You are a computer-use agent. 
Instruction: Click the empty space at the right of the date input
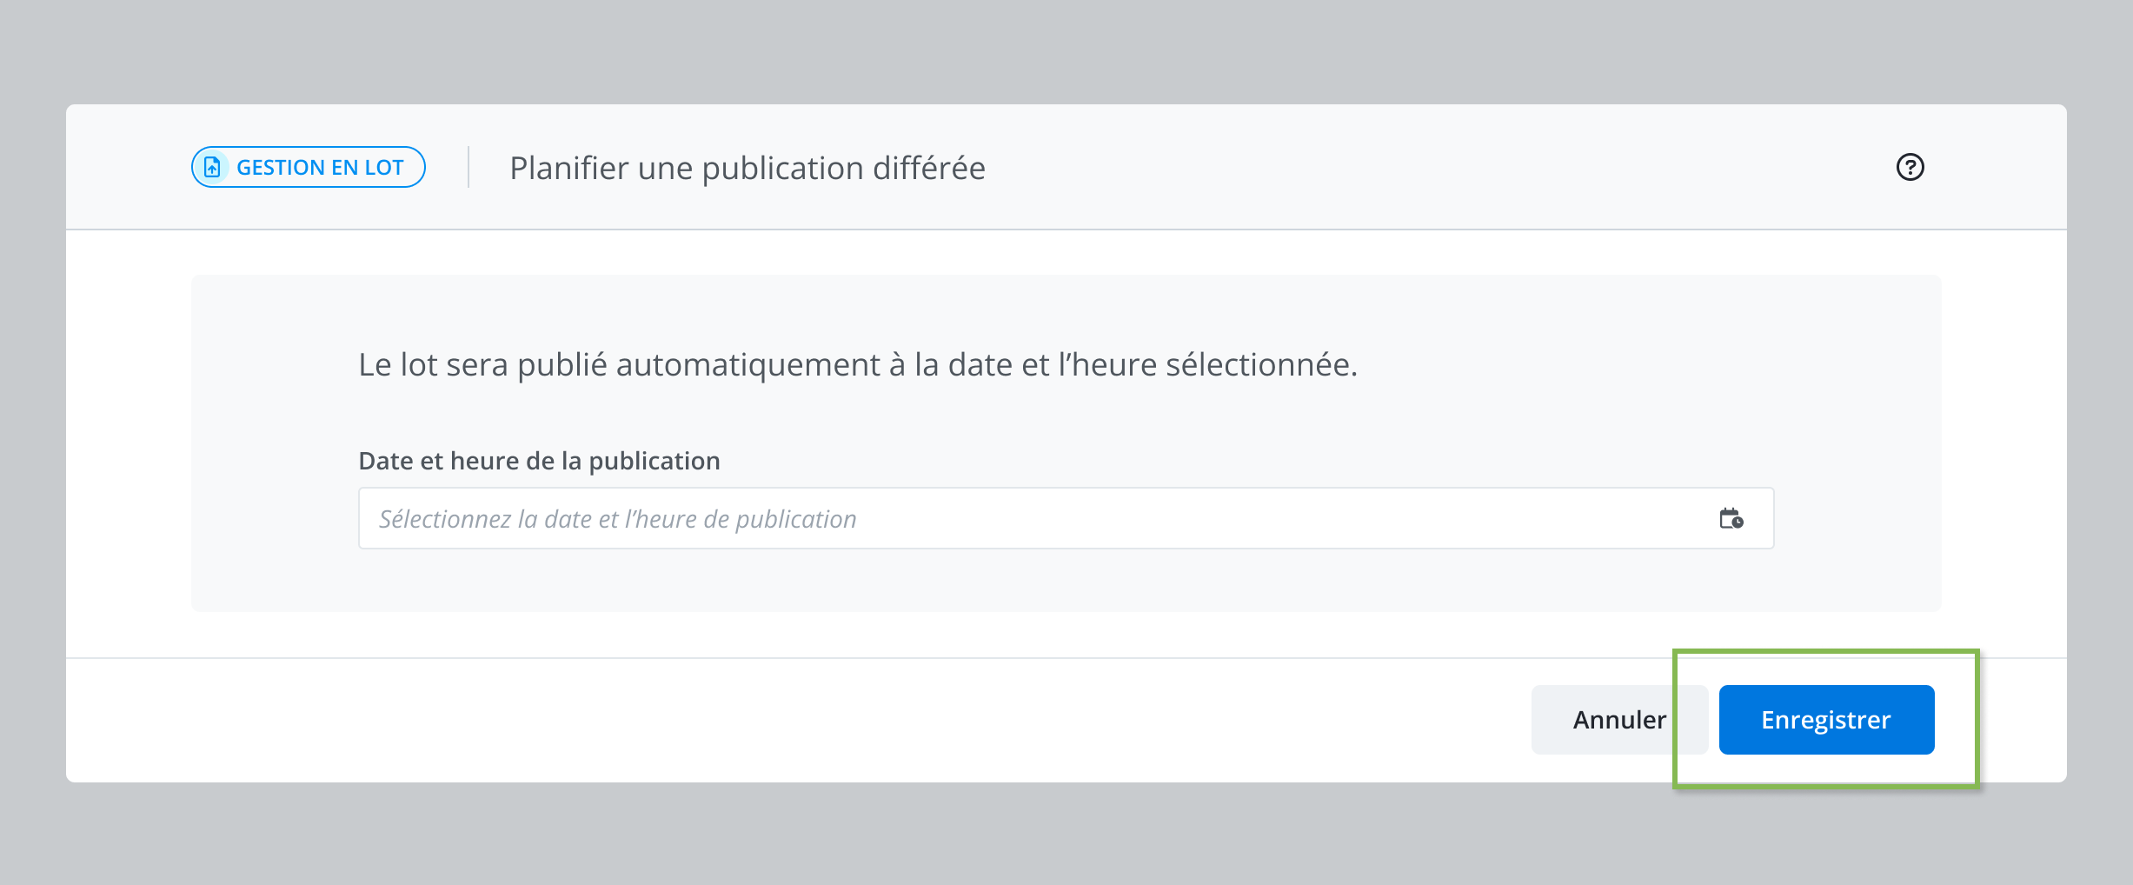(x=1304, y=518)
